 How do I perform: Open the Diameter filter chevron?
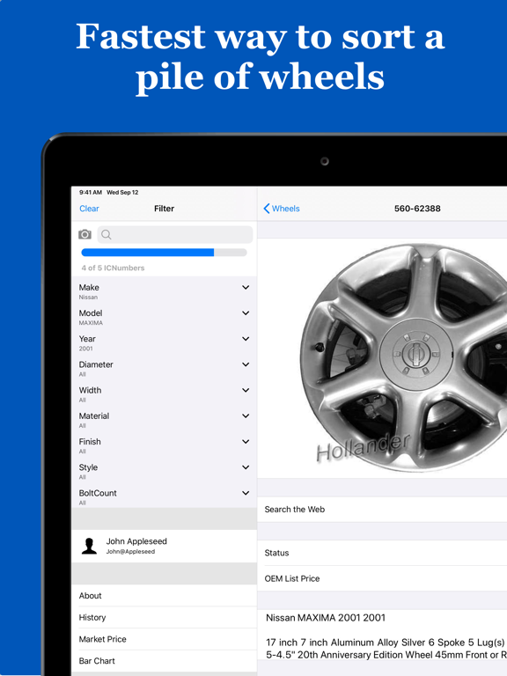click(x=246, y=364)
